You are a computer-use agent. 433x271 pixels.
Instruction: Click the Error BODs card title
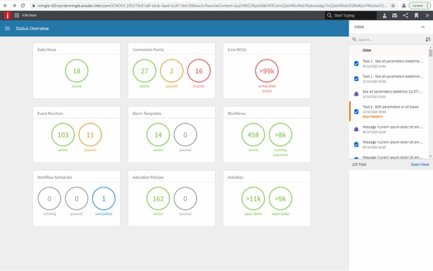click(x=237, y=49)
